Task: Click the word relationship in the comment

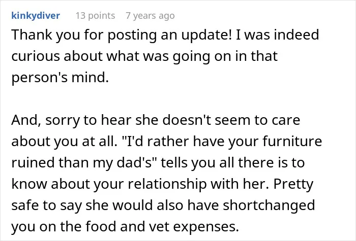Action: pyautogui.click(x=167, y=184)
